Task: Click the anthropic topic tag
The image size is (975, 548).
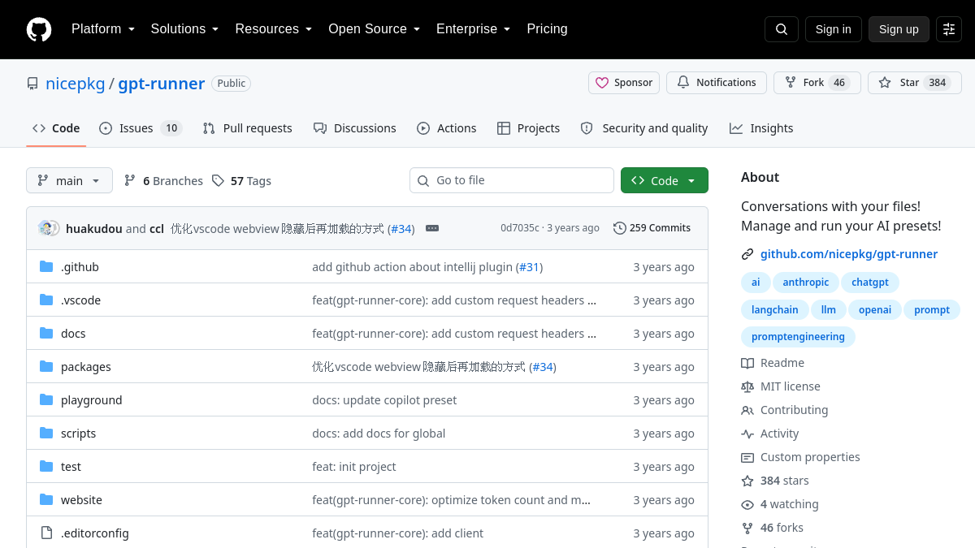Action: 806,283
